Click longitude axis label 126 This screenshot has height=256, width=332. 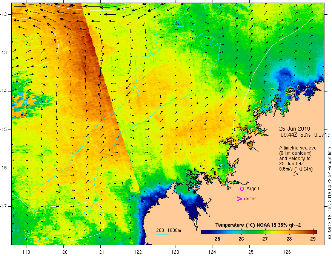(287, 252)
